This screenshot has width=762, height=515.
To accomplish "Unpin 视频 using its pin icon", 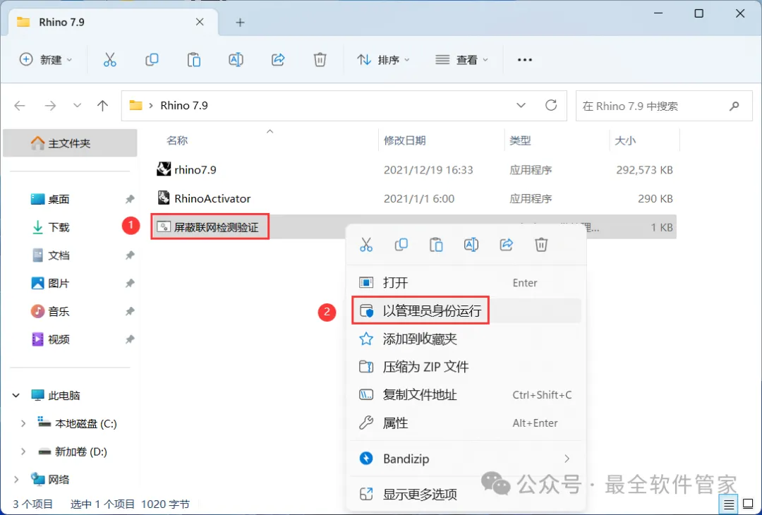I will click(130, 339).
